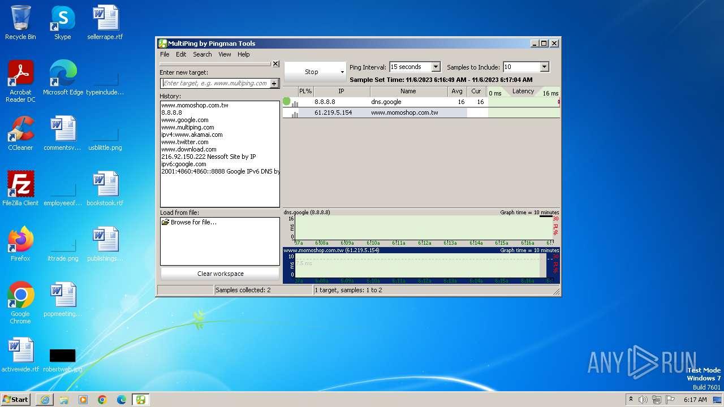Screen dimensions: 724x407
Task: Sort by Cur column header
Action: pyautogui.click(x=476, y=91)
